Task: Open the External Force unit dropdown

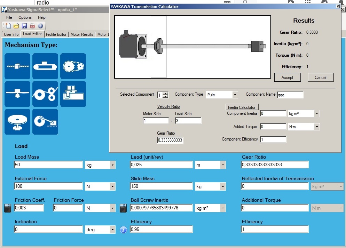Action: tap(112, 186)
